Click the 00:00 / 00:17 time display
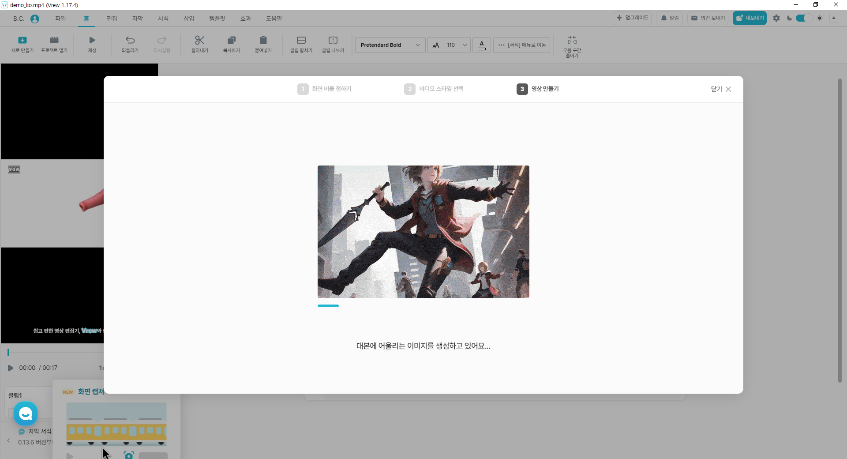The width and height of the screenshot is (847, 459). 38,368
